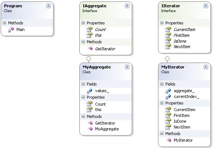Image resolution: width=213 pixels, height=158 pixels.
Task: Select the currentIndex_ field in MyIterator
Action: tap(186, 96)
